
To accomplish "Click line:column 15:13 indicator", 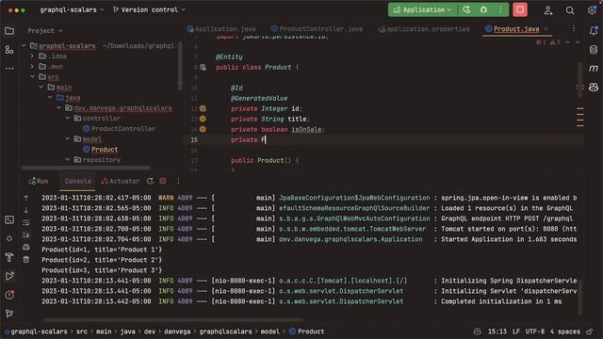I will (497, 331).
